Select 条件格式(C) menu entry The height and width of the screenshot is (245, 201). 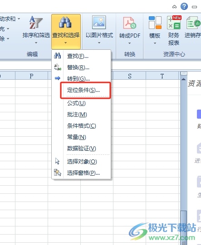(x=81, y=126)
